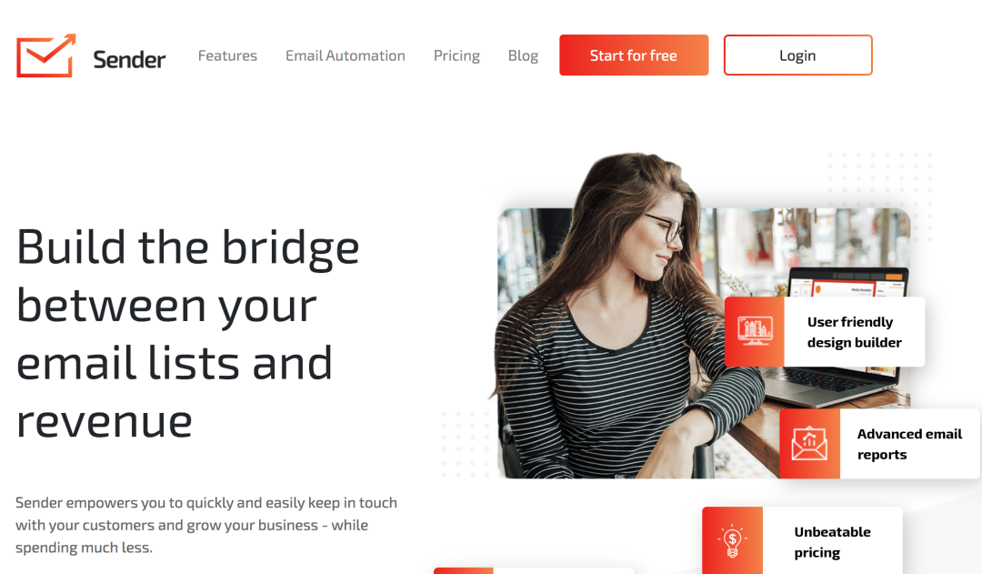Select the User friendly design builder card
This screenshot has width=982, height=574.
click(825, 331)
